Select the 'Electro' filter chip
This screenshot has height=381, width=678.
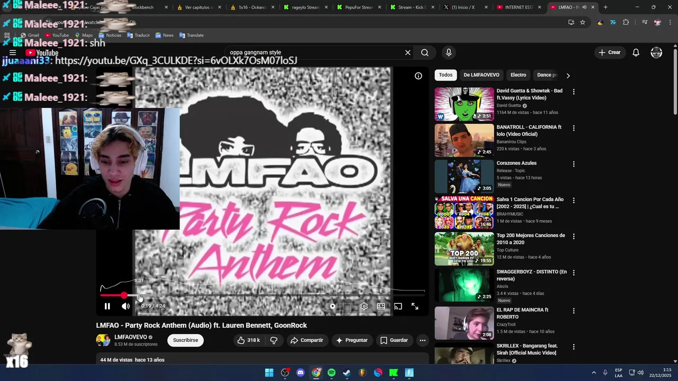[x=518, y=75]
